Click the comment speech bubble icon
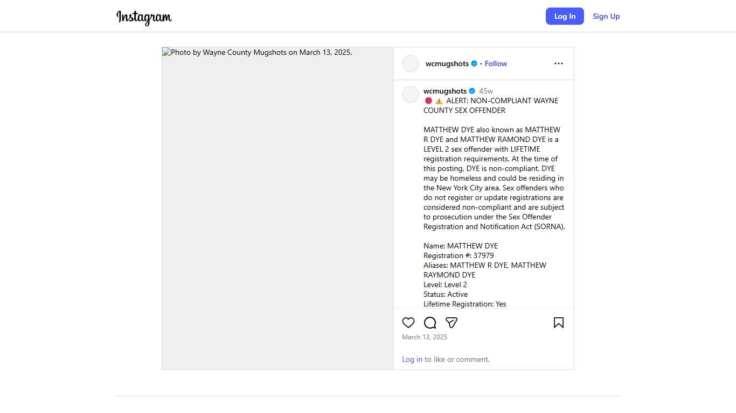Screen dimensions: 736x413 [x=430, y=323]
